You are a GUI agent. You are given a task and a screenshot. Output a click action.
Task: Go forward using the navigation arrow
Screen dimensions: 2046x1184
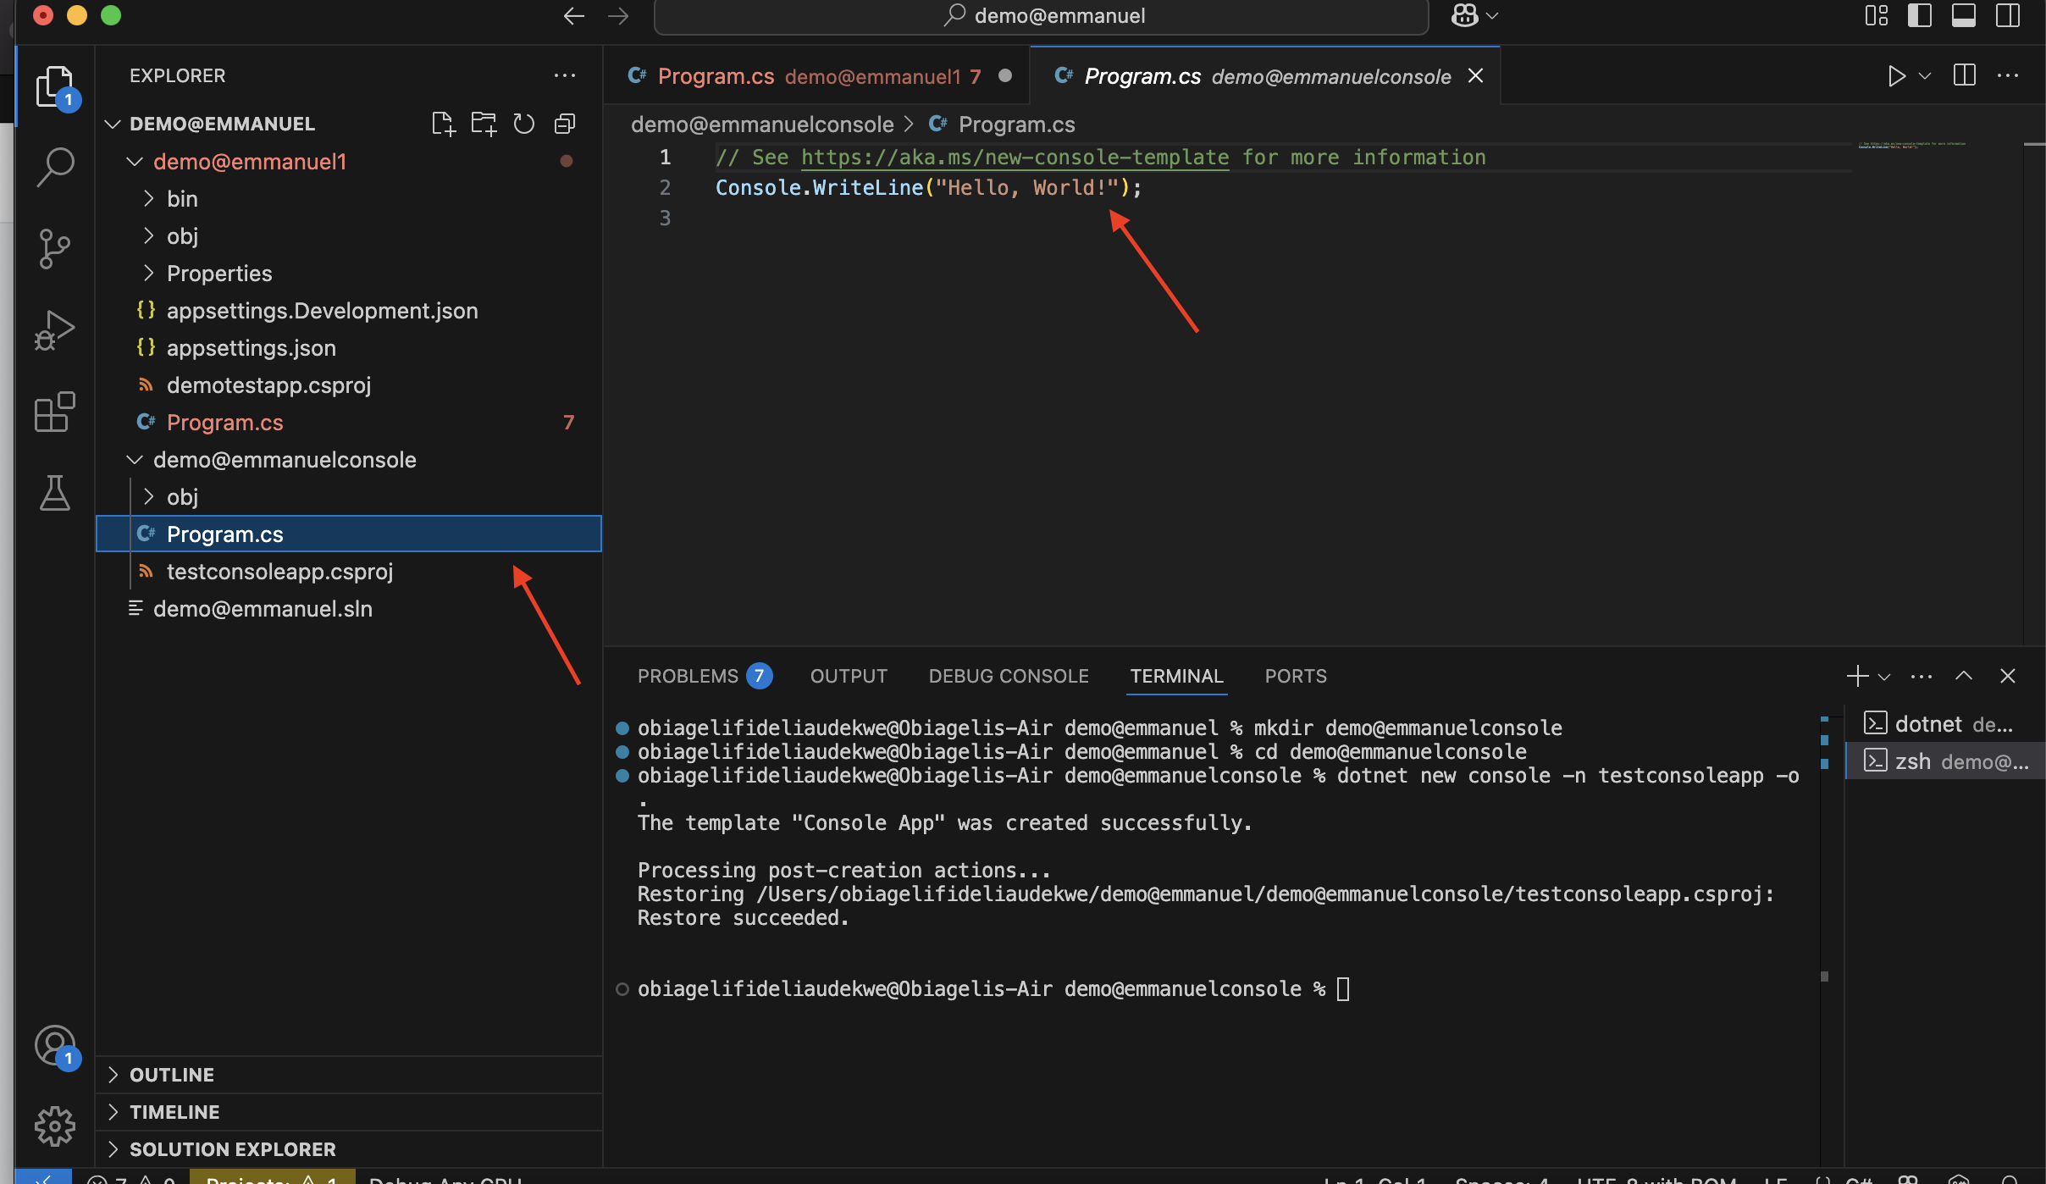click(x=618, y=16)
